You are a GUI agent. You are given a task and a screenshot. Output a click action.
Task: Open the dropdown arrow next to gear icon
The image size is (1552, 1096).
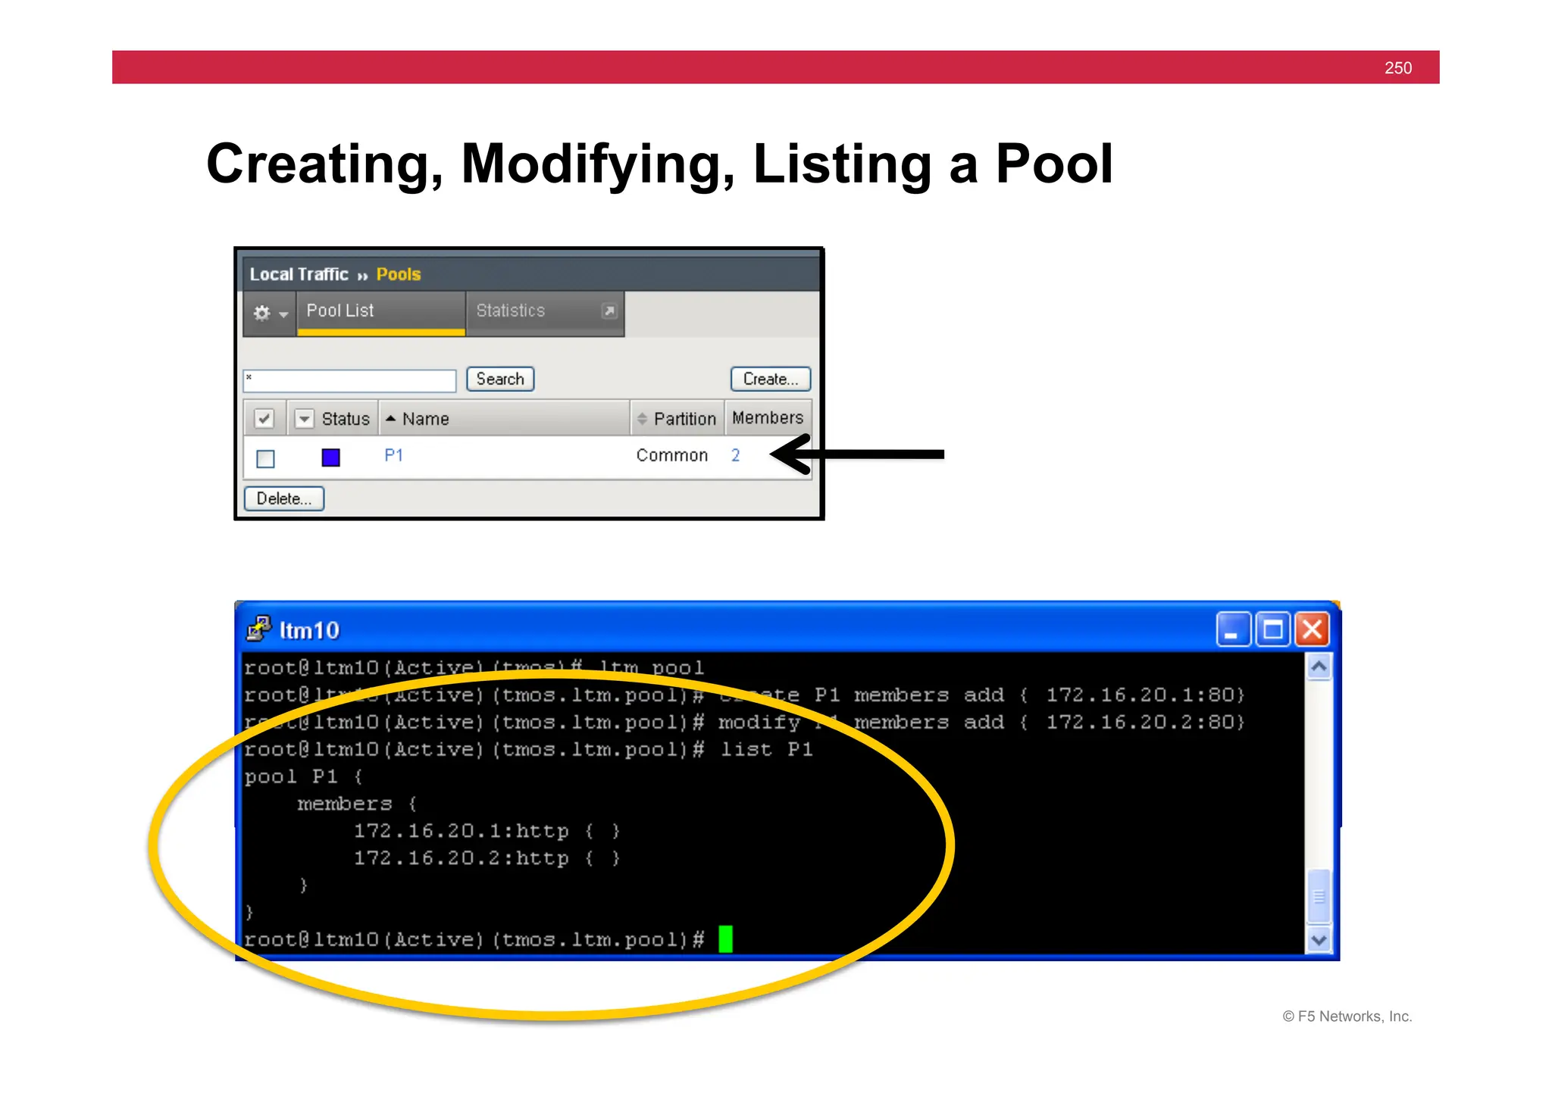[x=283, y=314]
